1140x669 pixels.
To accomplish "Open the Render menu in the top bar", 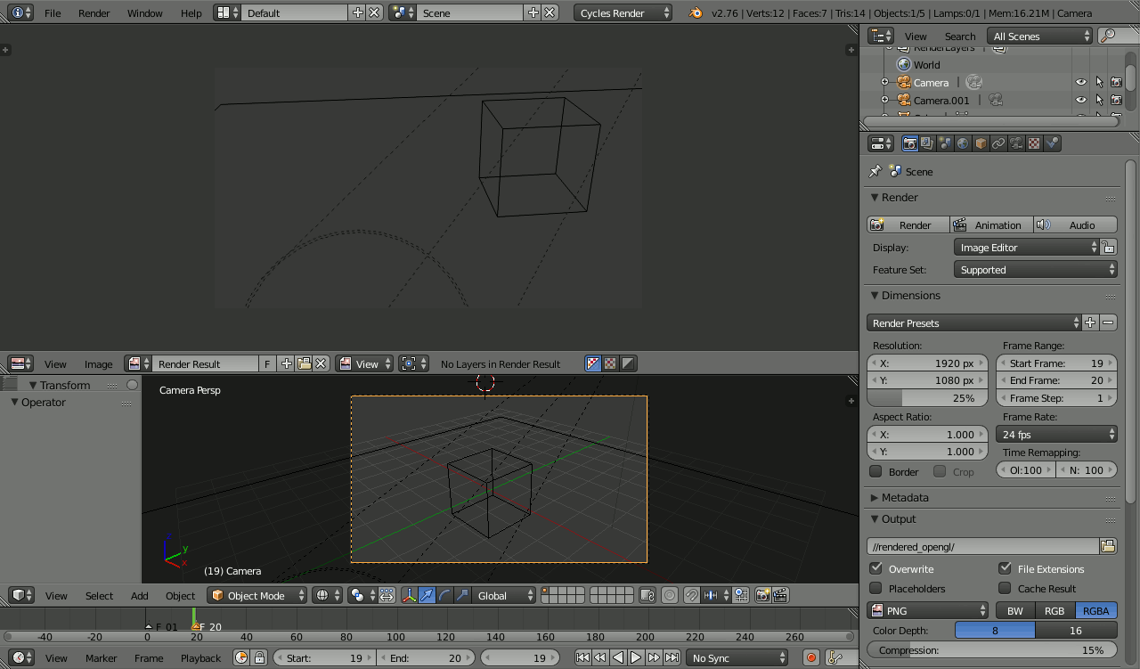I will [94, 12].
